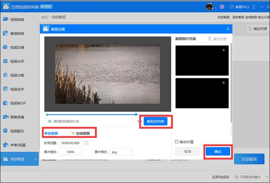The image size is (270, 183).
Task: Click the 视频截图 breadcrumb text
Action: pyautogui.click(x=59, y=17)
